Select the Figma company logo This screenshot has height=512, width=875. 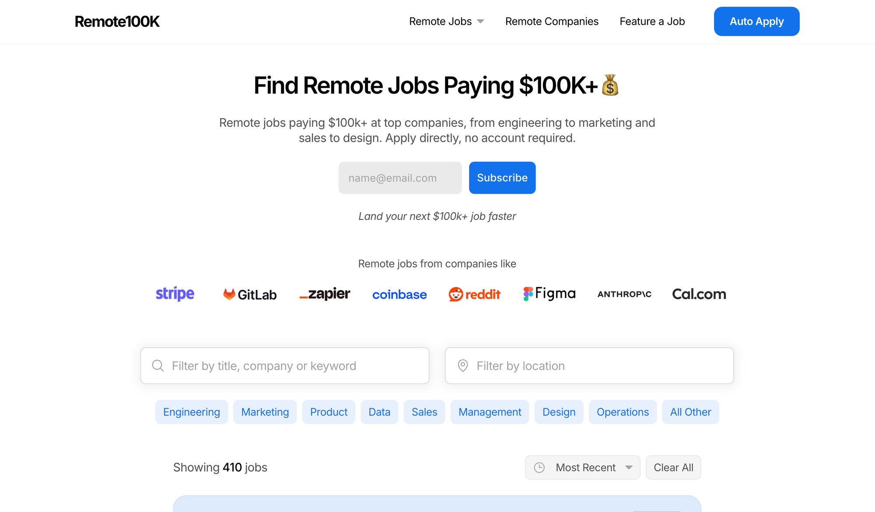tap(549, 293)
